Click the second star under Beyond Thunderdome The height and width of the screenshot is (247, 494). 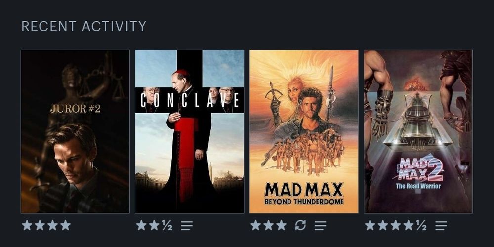(268, 225)
